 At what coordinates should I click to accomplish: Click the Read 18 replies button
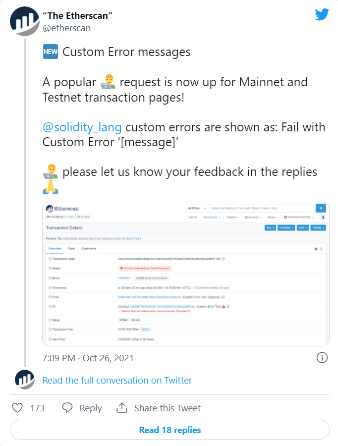point(169,430)
